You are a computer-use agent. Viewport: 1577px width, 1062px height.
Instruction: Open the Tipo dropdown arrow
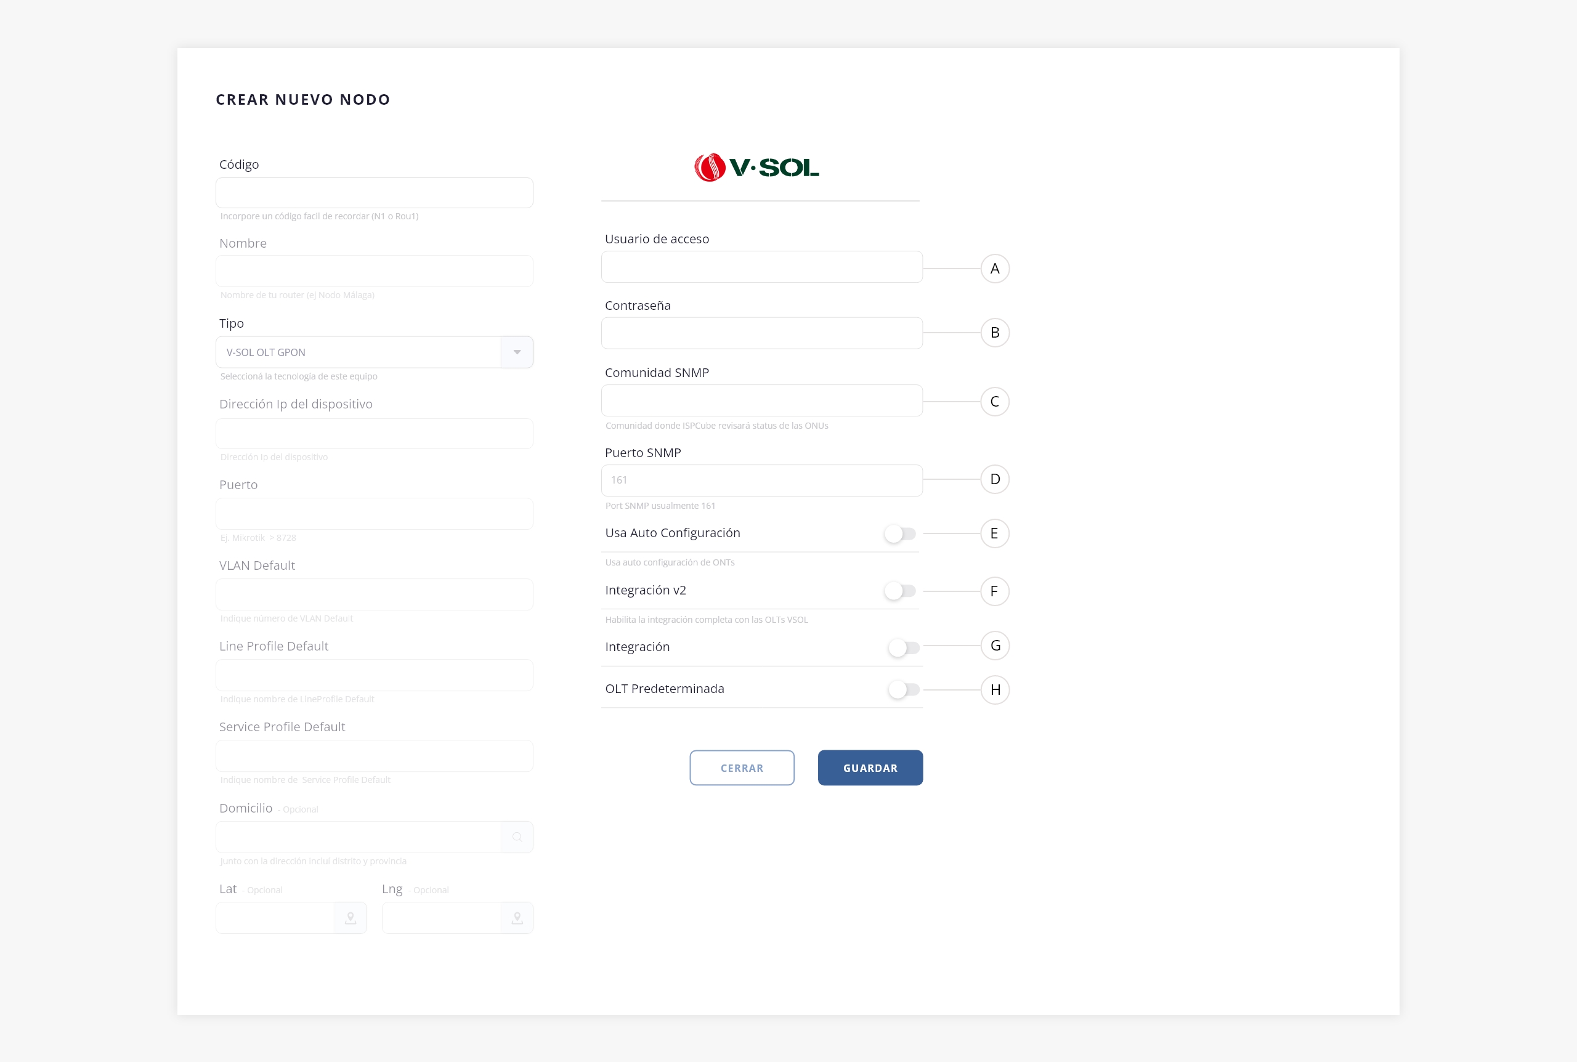click(517, 352)
